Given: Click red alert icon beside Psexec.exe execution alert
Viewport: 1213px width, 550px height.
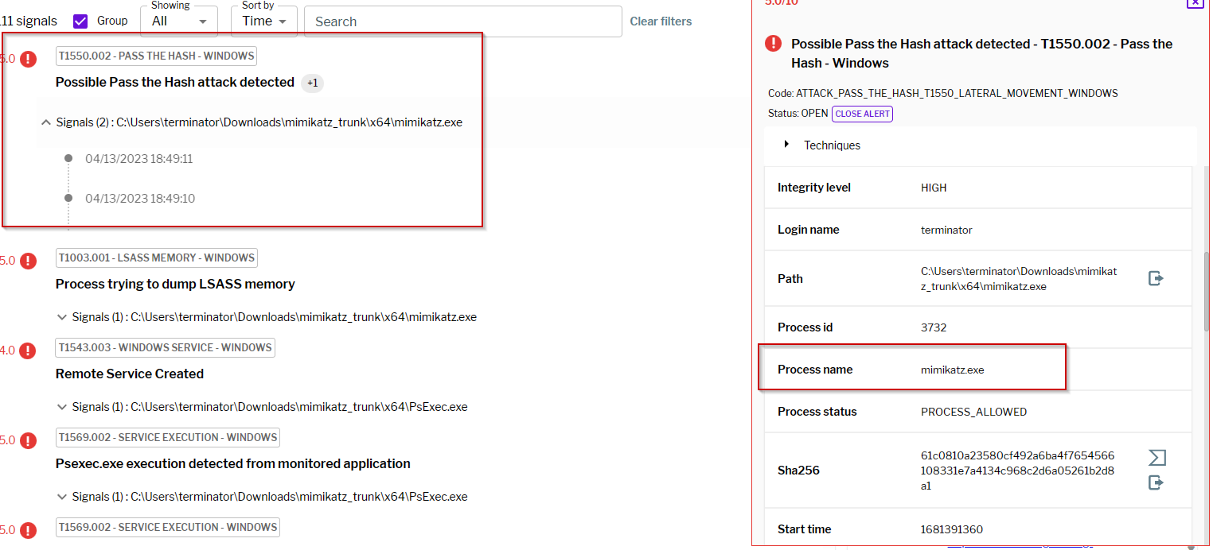Looking at the screenshot, I should pos(29,440).
